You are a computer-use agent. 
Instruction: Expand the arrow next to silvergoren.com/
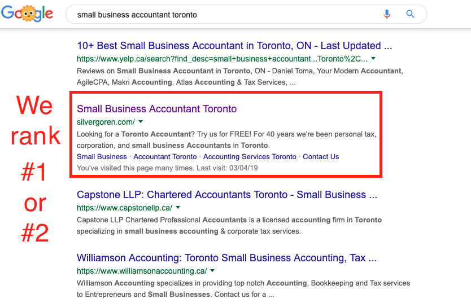pos(141,122)
